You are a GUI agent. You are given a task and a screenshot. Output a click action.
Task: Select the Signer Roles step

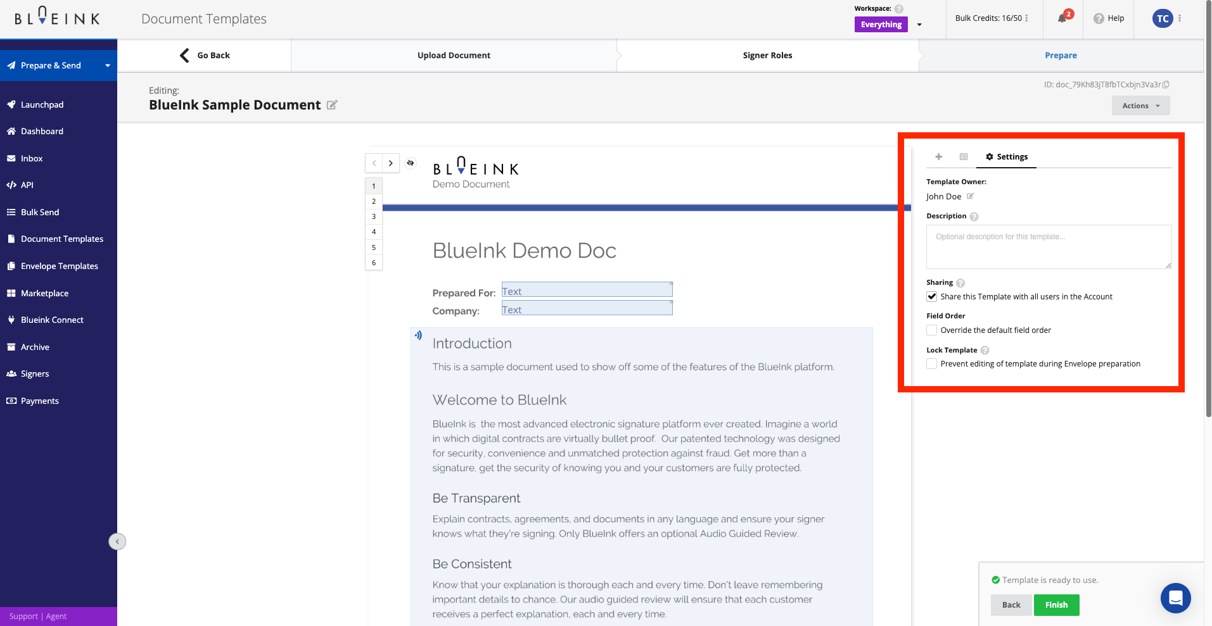pos(767,56)
